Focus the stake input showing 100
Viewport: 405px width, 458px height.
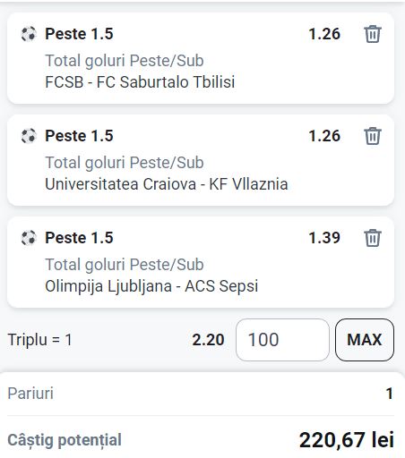(282, 340)
